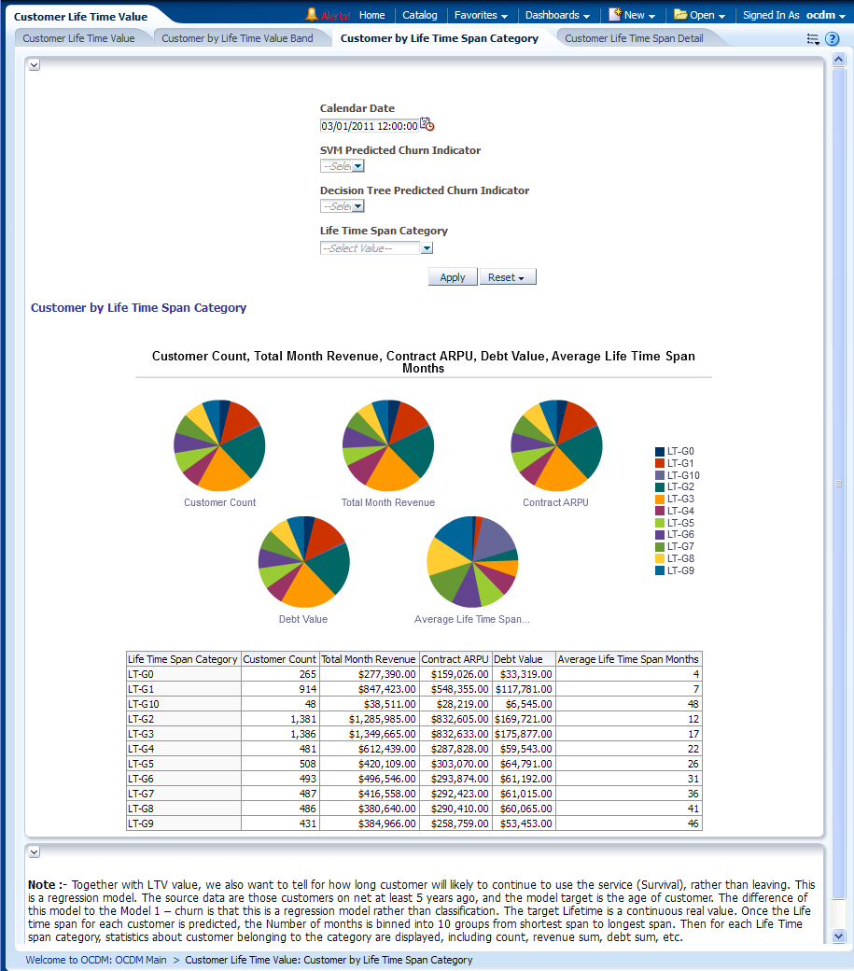Screen dimensions: 854x971
Task: Click the Alerts bell icon
Action: point(312,15)
